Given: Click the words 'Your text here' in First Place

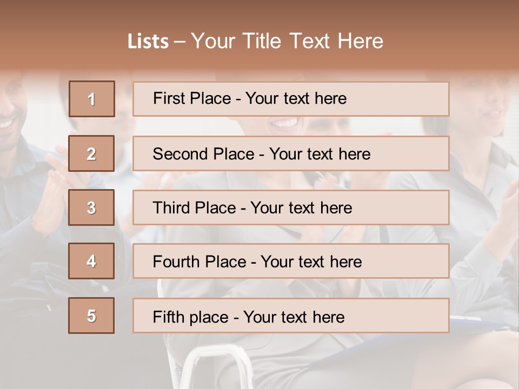Looking at the screenshot, I should [296, 98].
